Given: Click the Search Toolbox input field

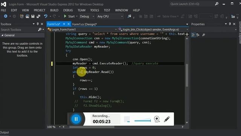Looking at the screenshot, I should tap(19, 29).
